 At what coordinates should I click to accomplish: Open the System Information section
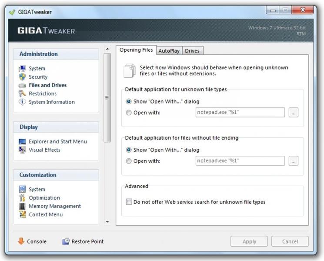click(x=52, y=102)
